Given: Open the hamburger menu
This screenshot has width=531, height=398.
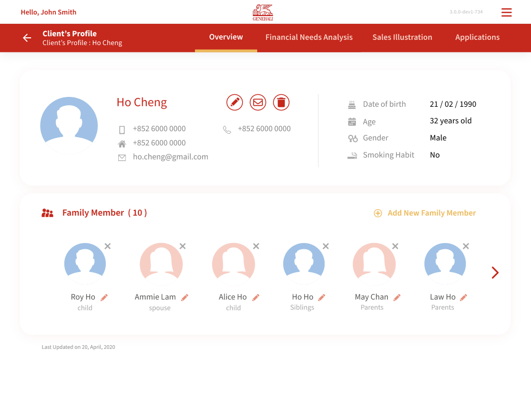Looking at the screenshot, I should coord(506,12).
